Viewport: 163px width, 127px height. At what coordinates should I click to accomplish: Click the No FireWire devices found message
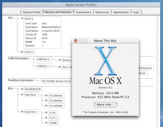(57, 81)
